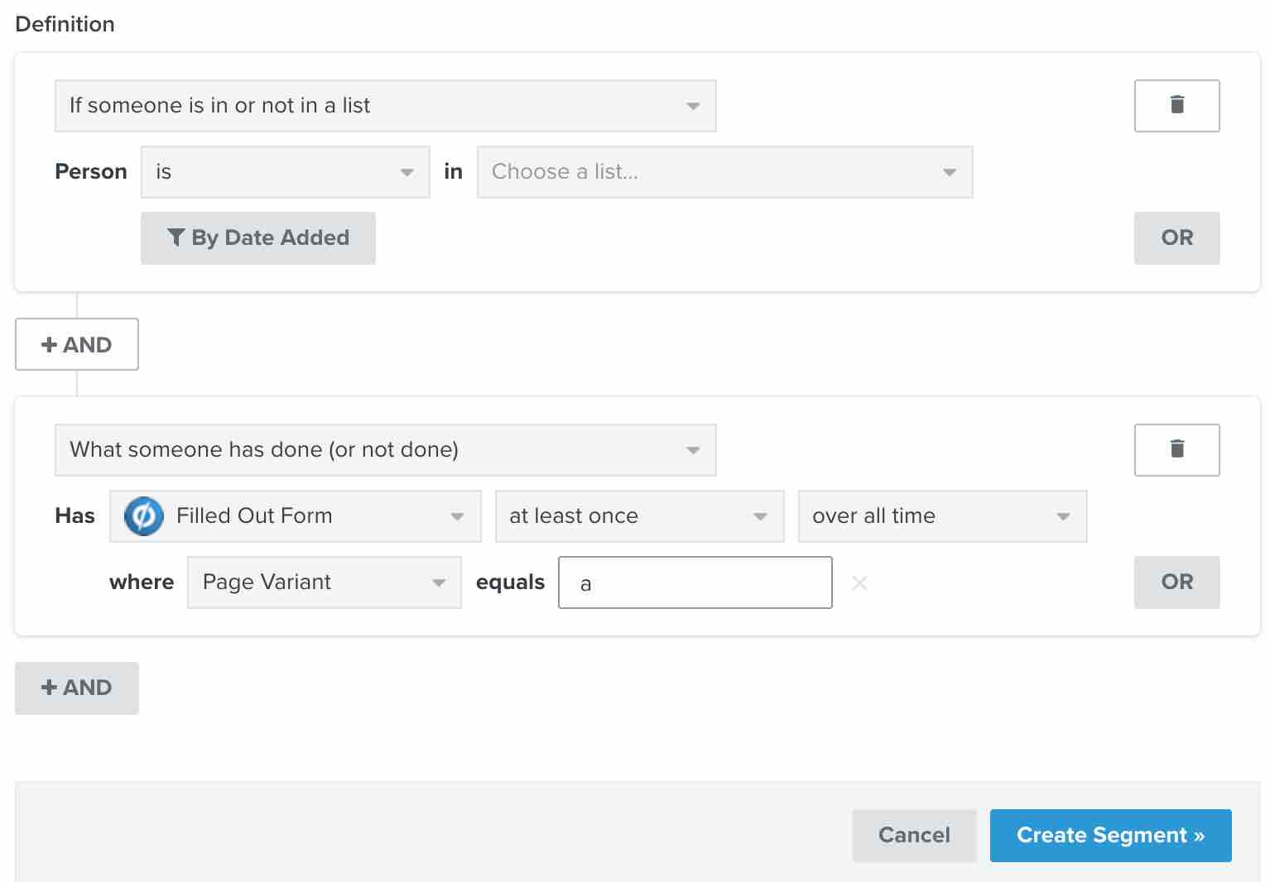Add an OR condition to the list rule
This screenshot has width=1270, height=882.
pyautogui.click(x=1176, y=237)
